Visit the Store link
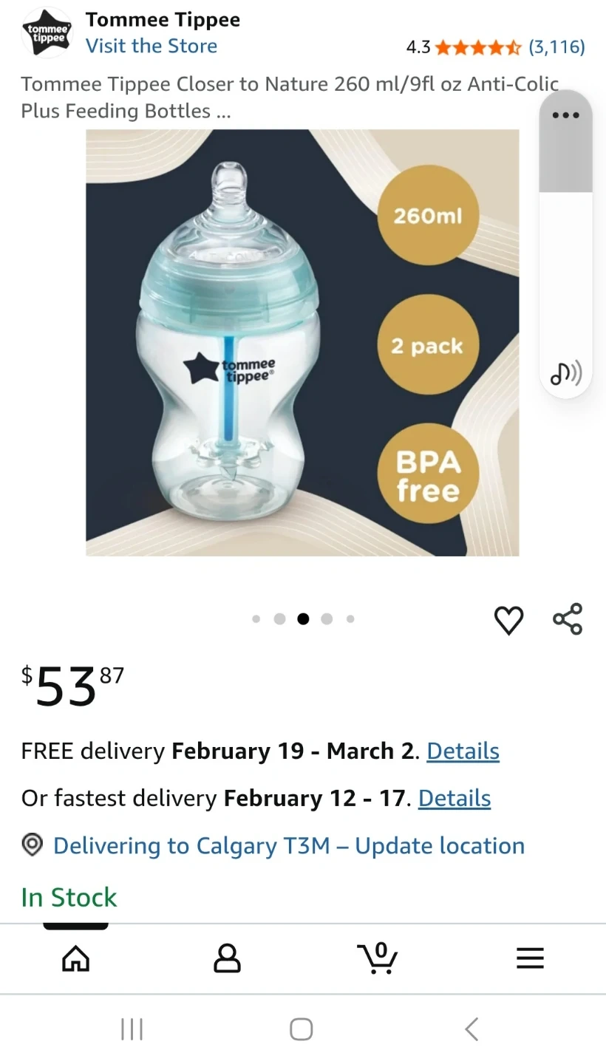Image resolution: width=606 pixels, height=1064 pixels. pos(151,46)
